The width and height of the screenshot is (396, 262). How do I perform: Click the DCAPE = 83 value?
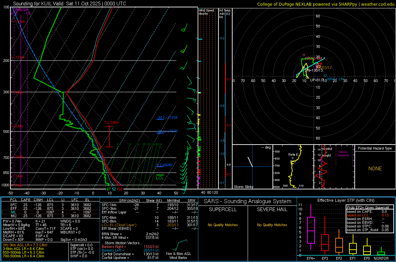(13, 236)
